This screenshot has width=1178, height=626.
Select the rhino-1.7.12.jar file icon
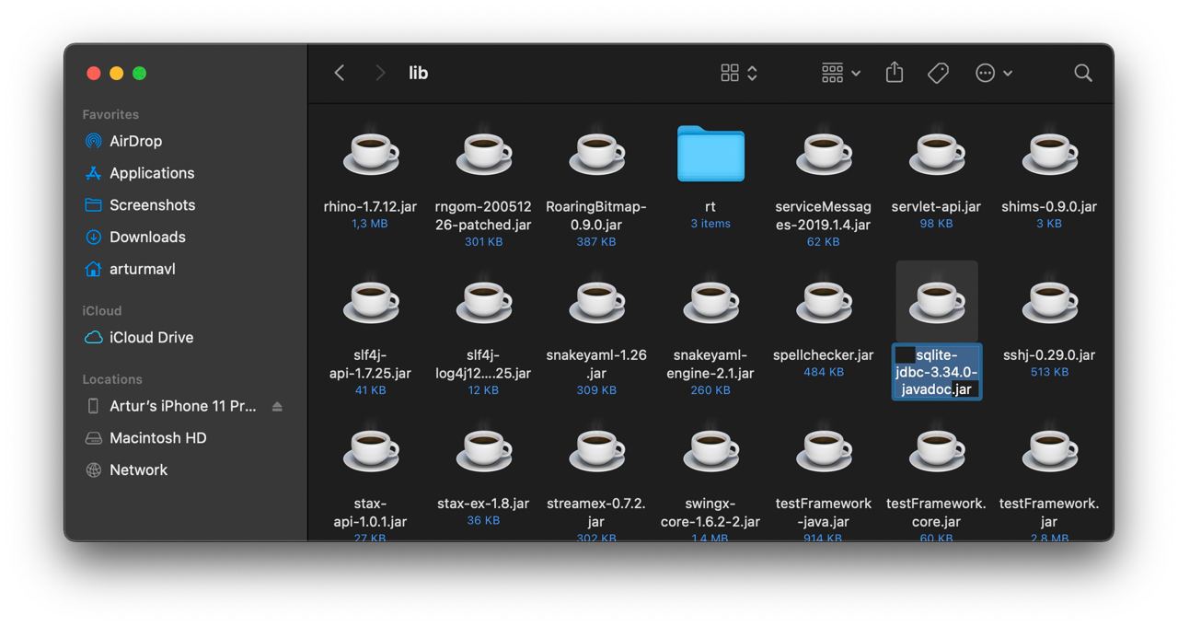(371, 153)
